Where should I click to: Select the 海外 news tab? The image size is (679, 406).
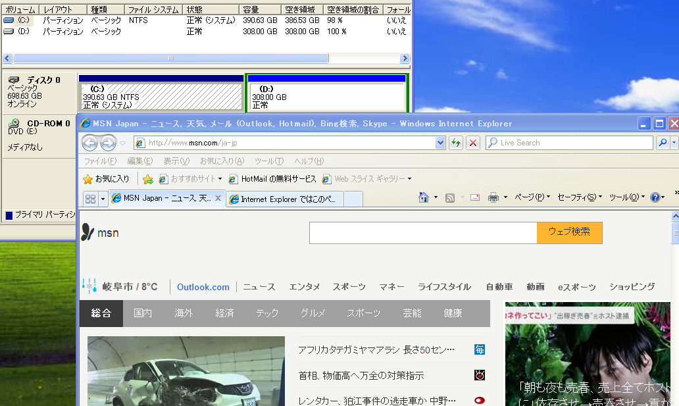coord(184,313)
